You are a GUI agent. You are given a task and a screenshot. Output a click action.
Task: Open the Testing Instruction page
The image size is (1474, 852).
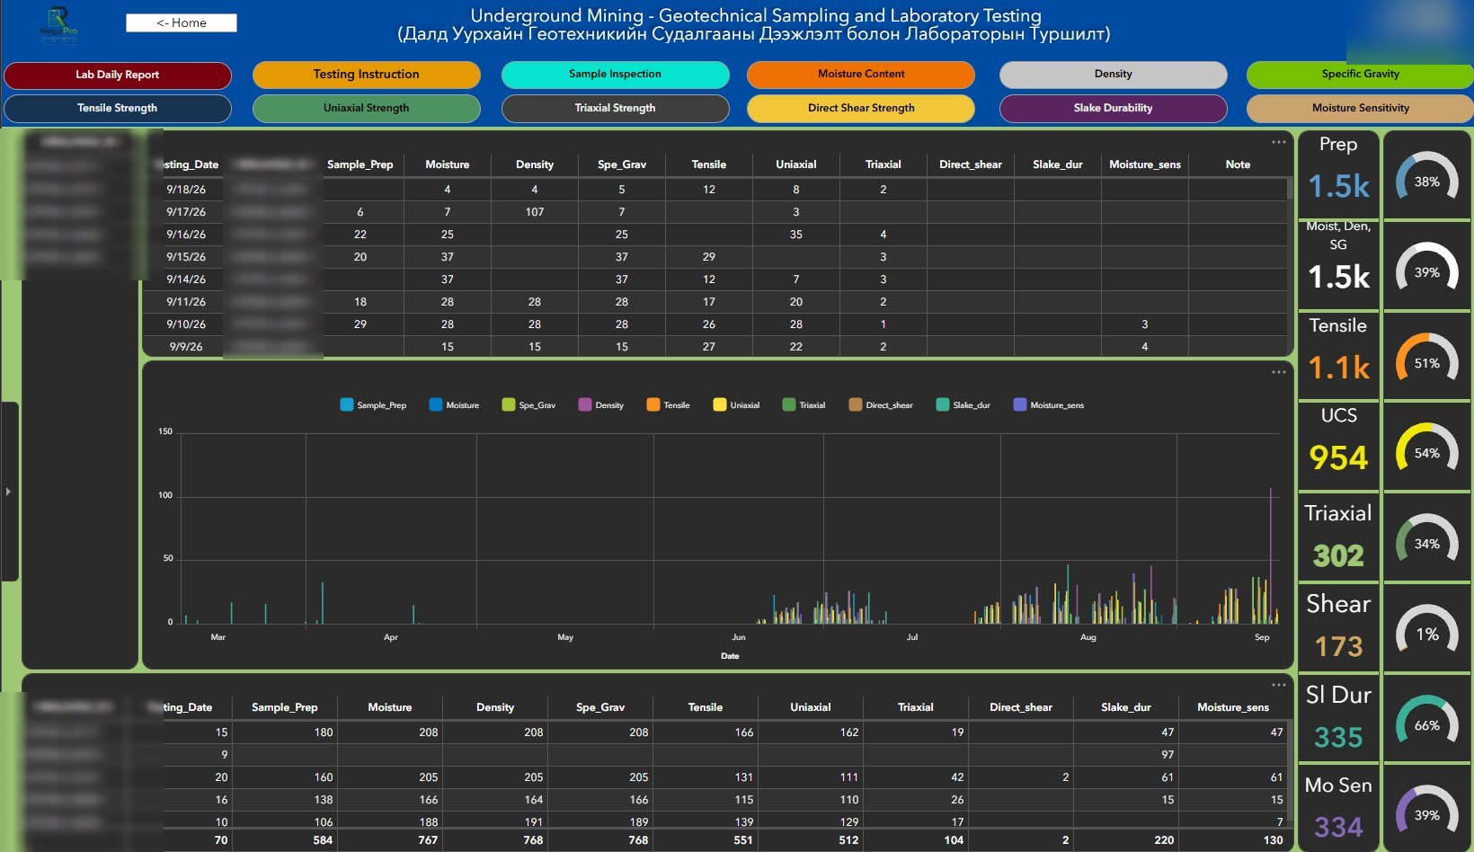coord(366,75)
